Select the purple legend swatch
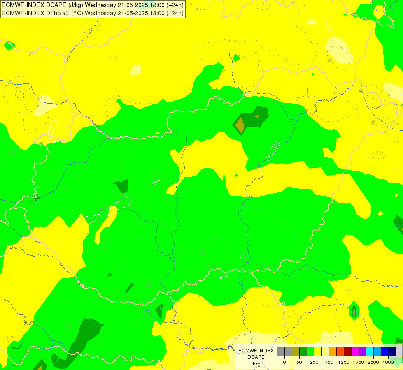 pos(362,351)
